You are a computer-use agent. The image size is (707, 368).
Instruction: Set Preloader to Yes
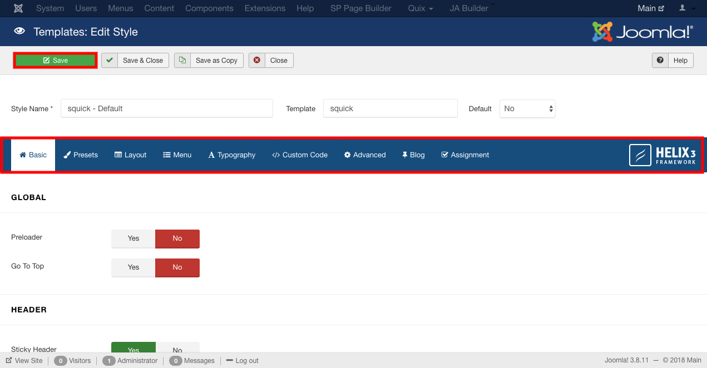pos(134,238)
